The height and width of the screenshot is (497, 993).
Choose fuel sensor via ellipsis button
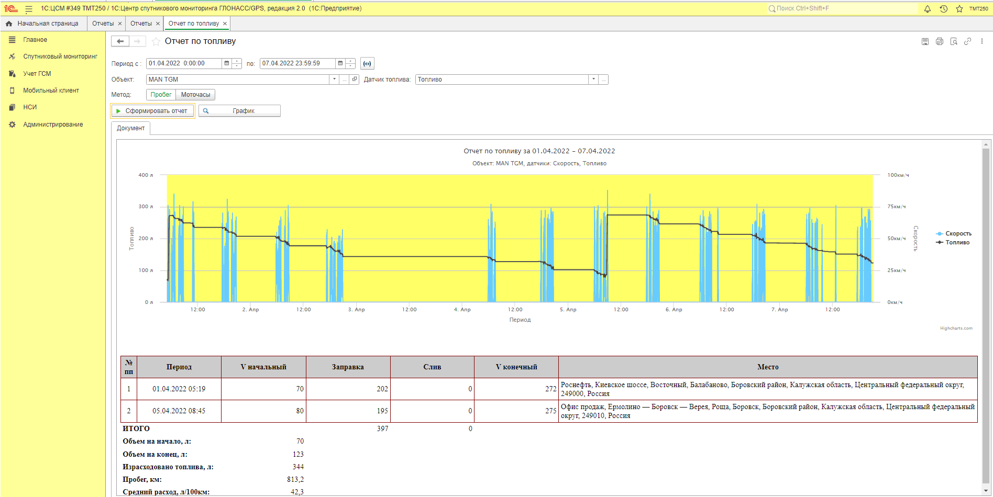pyautogui.click(x=604, y=80)
